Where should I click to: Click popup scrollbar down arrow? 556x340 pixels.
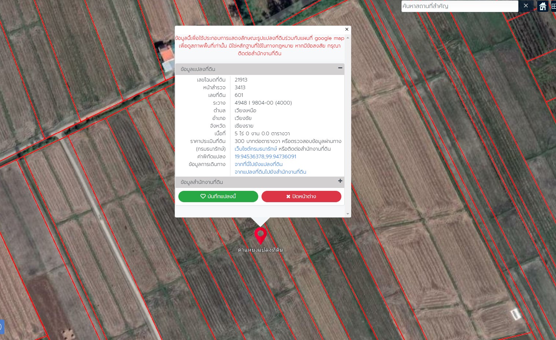pos(348,214)
